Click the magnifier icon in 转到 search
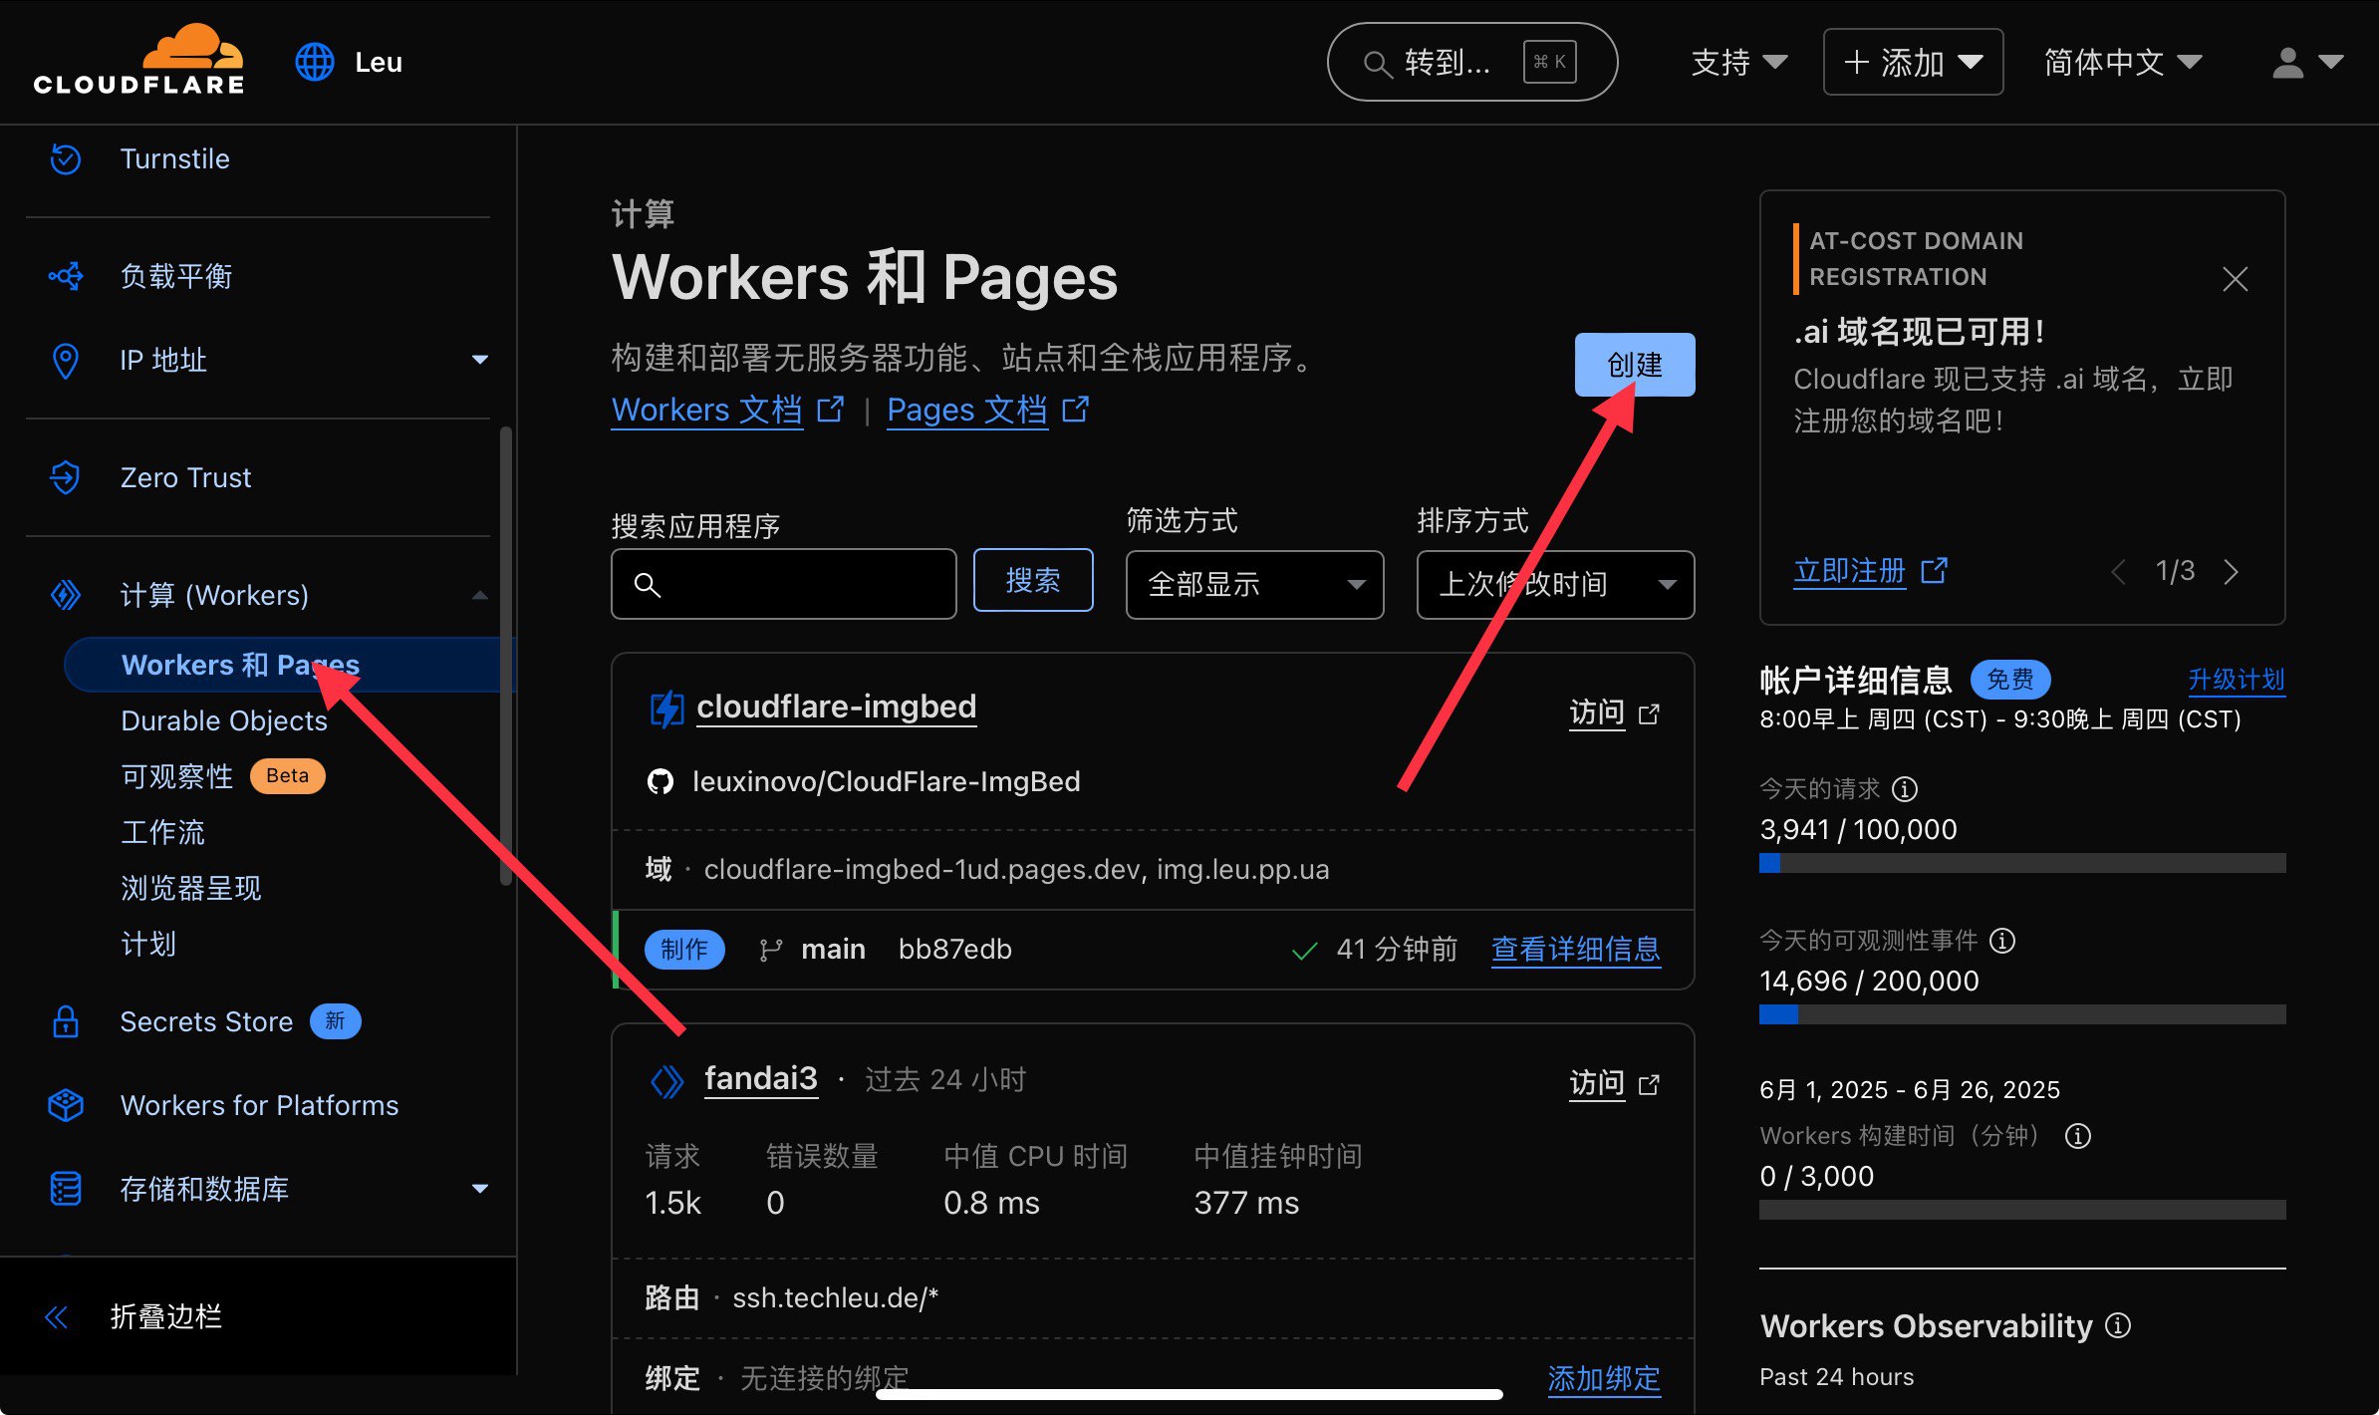 point(1377,64)
